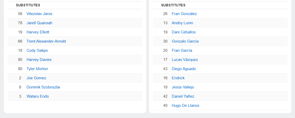295x118 pixels.
Task: Click Cody Gakpo's name
Action: point(37,50)
